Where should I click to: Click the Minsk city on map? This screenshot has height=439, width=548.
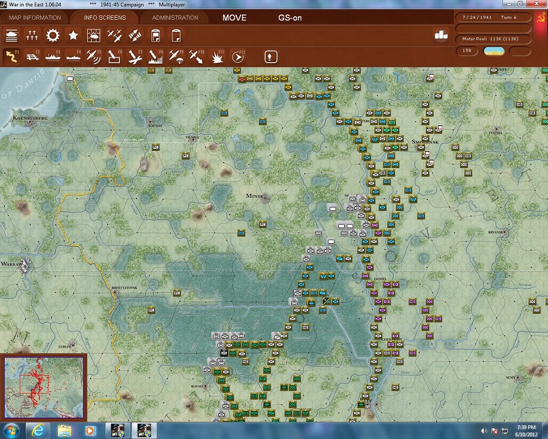click(265, 198)
